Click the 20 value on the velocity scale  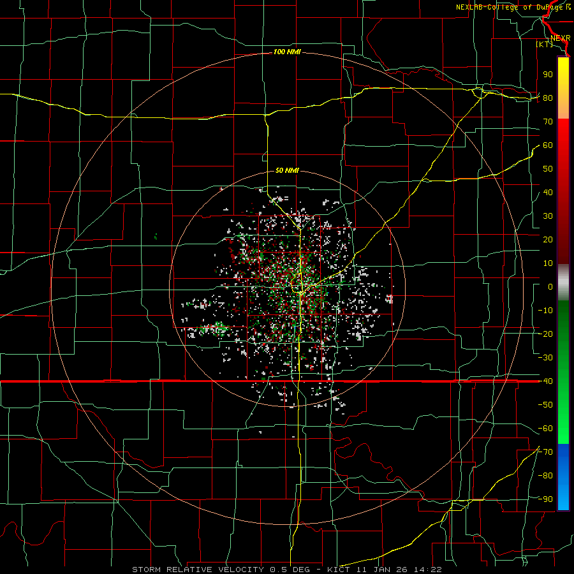point(548,239)
